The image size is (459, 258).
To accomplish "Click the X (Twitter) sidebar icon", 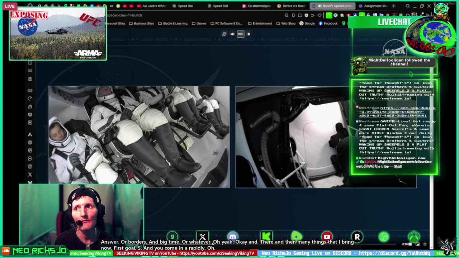I will point(30,175).
